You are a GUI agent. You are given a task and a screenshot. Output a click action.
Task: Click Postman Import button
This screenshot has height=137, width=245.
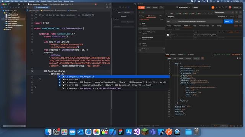point(149,8)
